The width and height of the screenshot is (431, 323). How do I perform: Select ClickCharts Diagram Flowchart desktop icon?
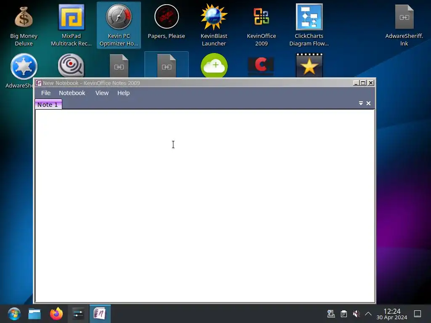click(309, 26)
